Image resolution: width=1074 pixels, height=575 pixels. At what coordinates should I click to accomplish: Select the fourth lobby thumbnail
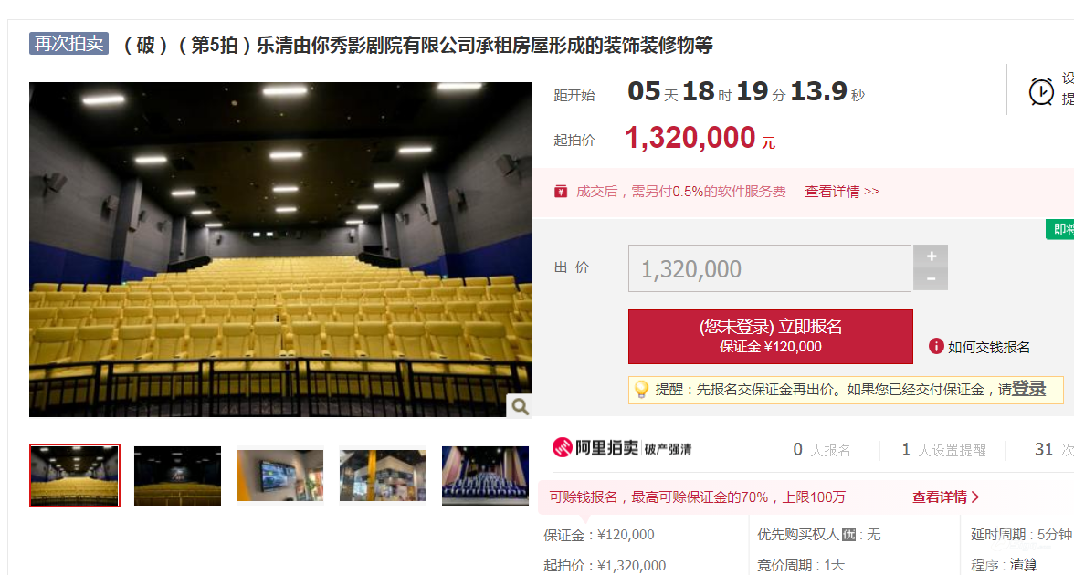tap(382, 476)
